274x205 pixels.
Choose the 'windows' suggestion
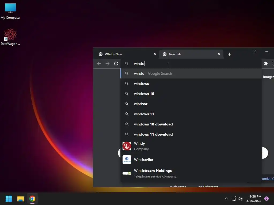pos(191,84)
